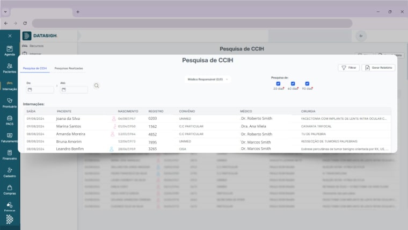Click TU DE PALPEBRA surgery cell

pyautogui.click(x=314, y=134)
